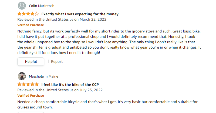Viewport: 216px width, 113px height.
Task: Click the partially visible button below Masshole's review
Action: (31, 112)
